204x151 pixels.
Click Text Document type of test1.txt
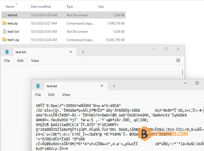coord(77,31)
